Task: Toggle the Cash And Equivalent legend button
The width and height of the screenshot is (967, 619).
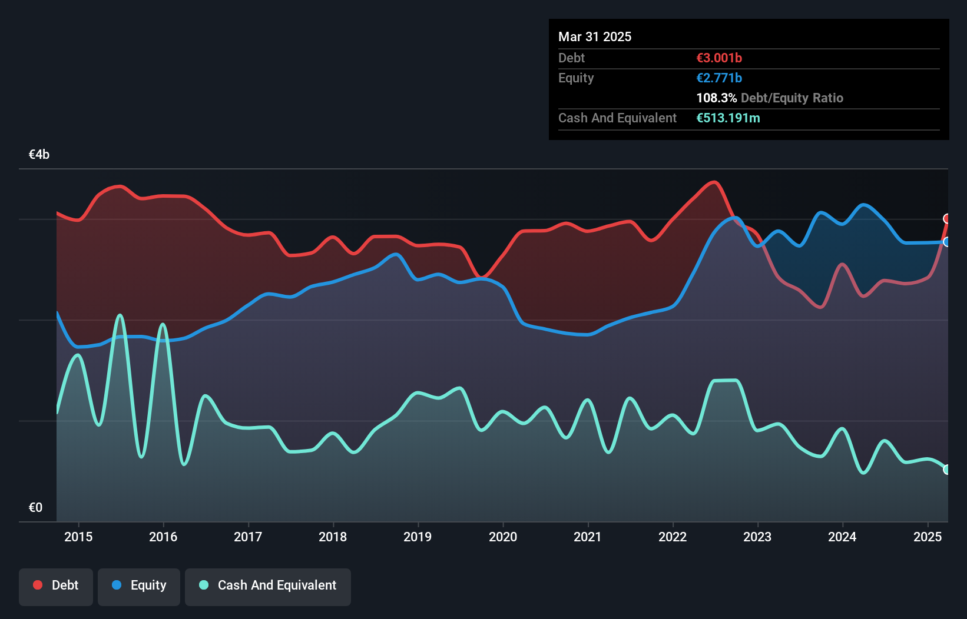Action: click(x=268, y=587)
